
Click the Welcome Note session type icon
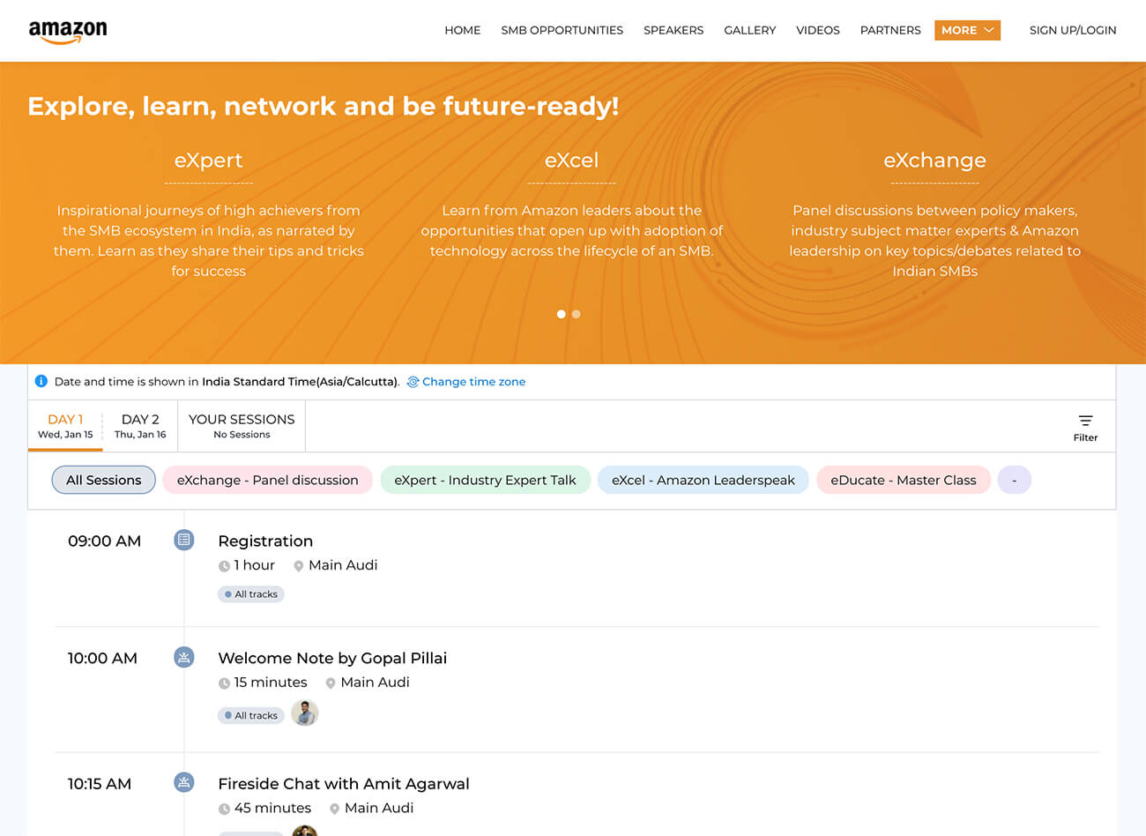183,657
